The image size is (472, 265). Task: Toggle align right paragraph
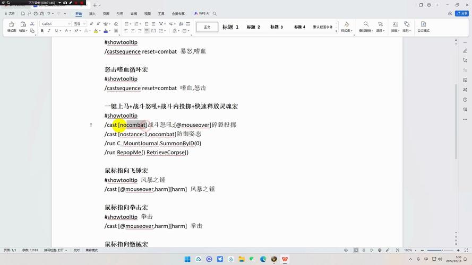(140, 31)
